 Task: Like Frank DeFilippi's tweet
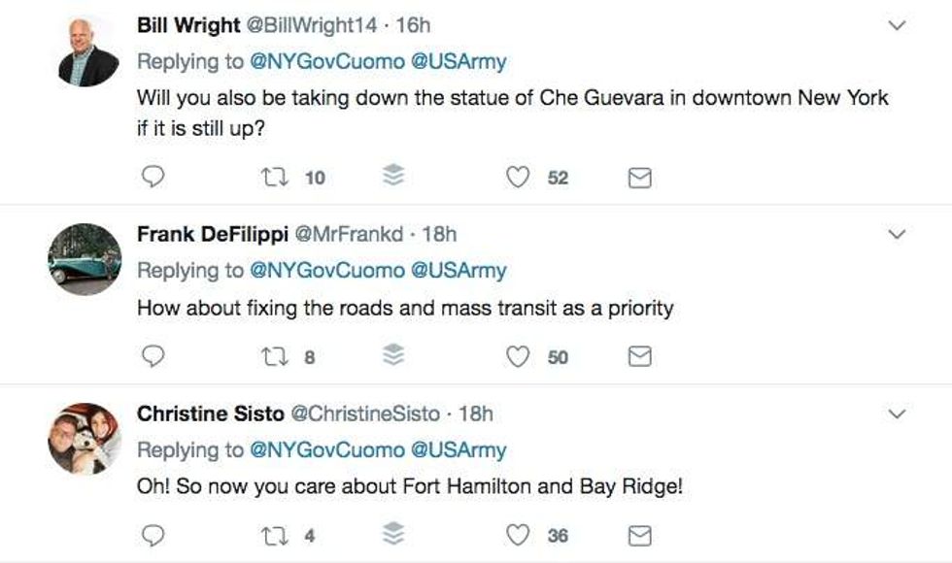[520, 357]
